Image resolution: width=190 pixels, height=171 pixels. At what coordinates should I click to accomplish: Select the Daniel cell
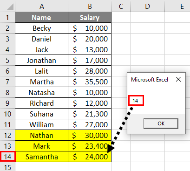pyautogui.click(x=41, y=39)
